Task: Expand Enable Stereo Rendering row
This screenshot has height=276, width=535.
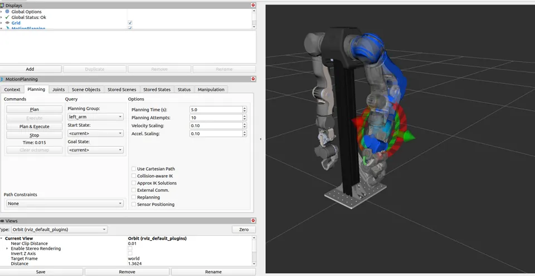Action: point(7,249)
